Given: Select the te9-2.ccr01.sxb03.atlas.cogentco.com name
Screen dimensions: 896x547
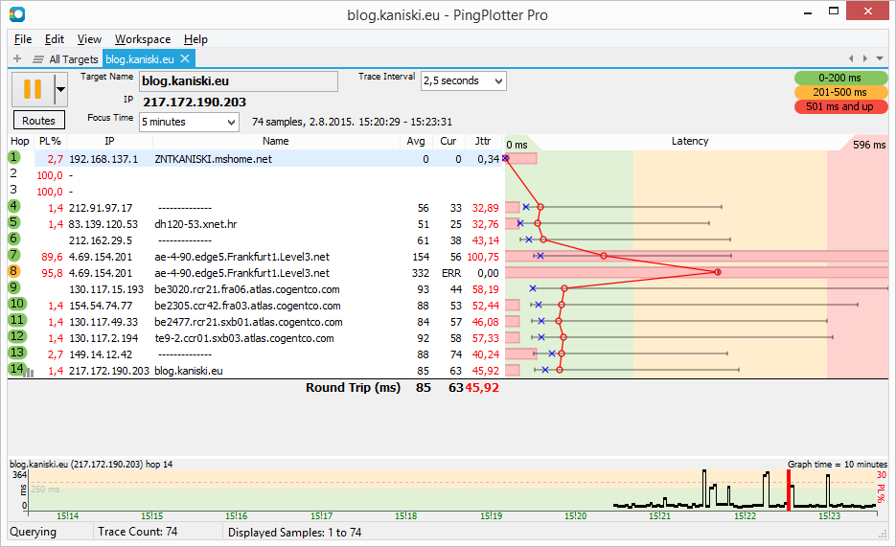Looking at the screenshot, I should [x=244, y=338].
